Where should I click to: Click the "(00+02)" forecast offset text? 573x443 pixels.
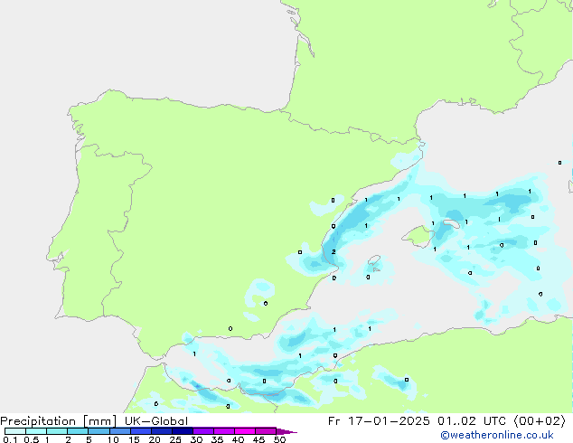[540, 421]
